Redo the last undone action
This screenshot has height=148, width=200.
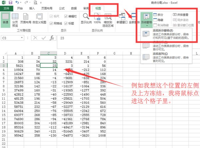coord(26,2)
